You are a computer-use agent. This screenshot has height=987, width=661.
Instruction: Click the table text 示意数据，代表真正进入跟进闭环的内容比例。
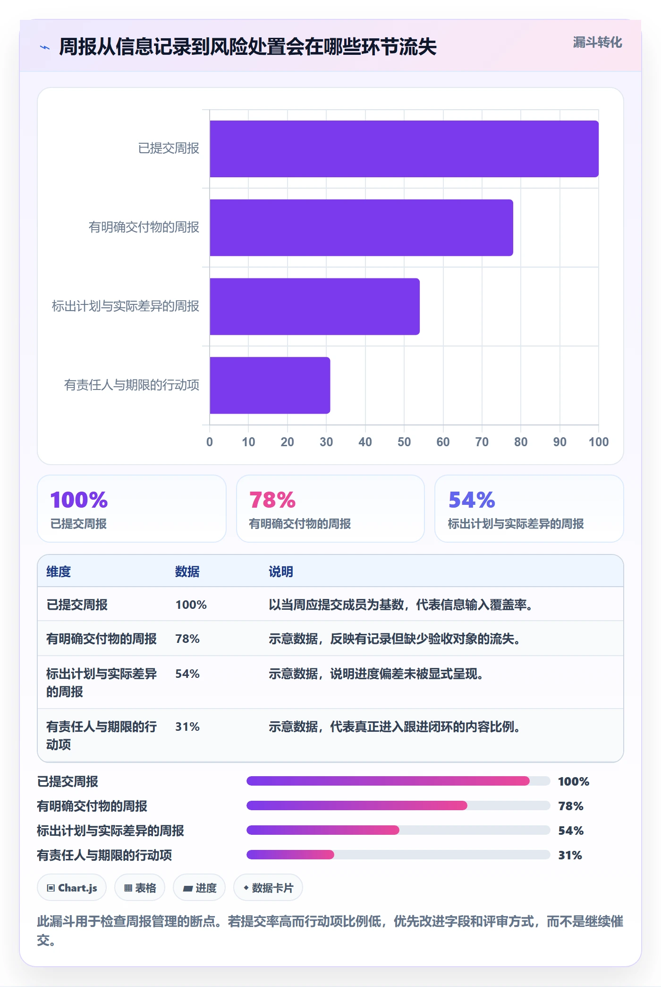pos(395,727)
